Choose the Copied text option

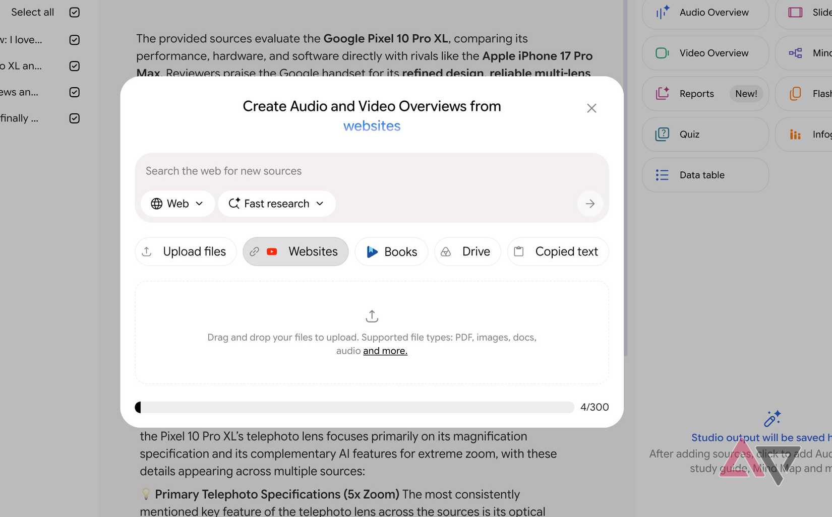558,251
